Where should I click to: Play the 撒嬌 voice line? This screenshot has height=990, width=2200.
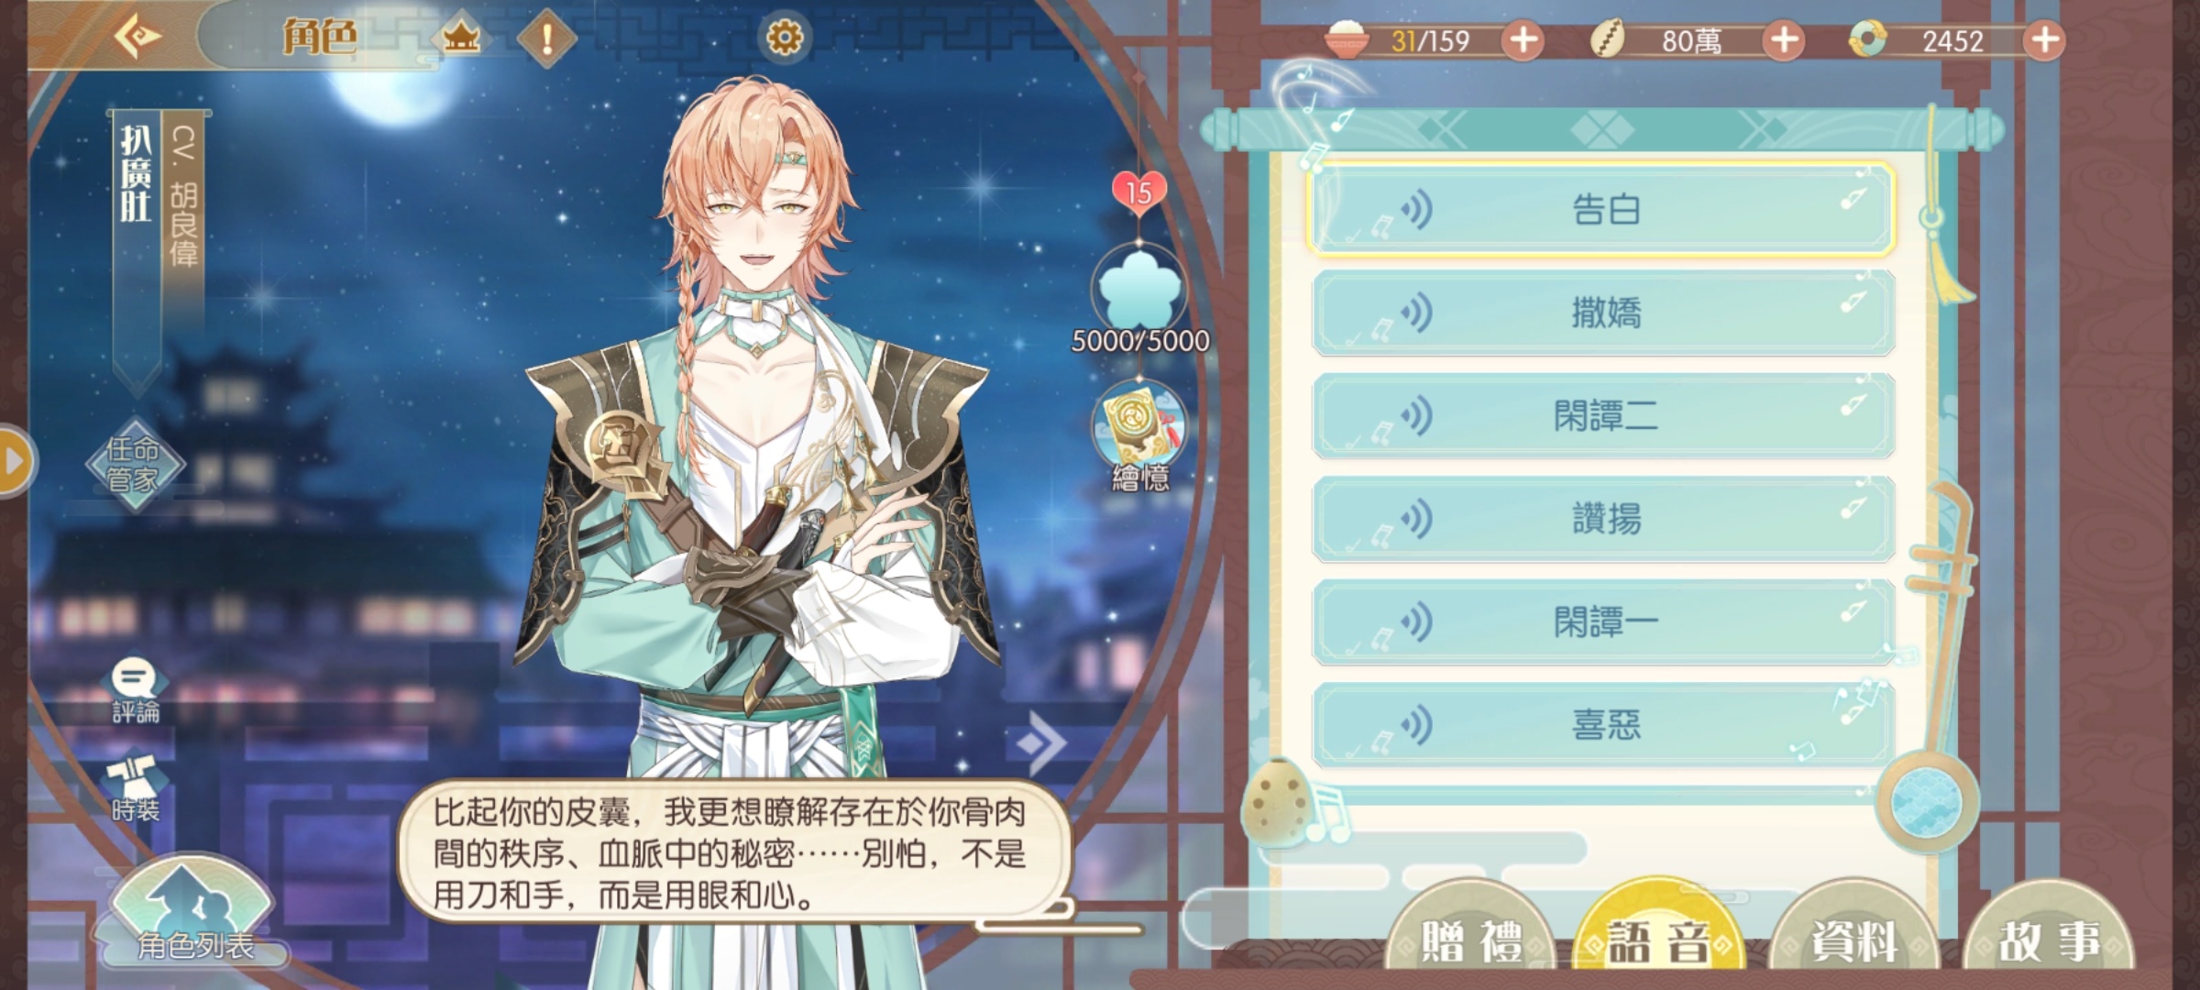click(x=1603, y=313)
